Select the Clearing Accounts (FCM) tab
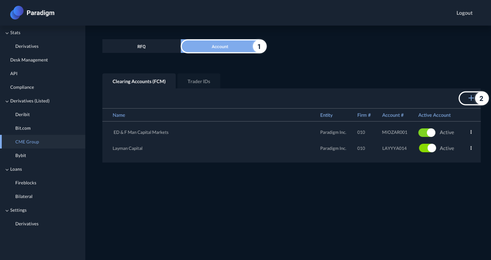 [139, 81]
